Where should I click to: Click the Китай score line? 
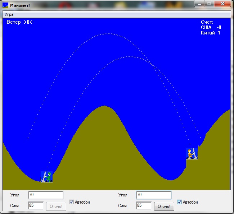click(x=211, y=33)
